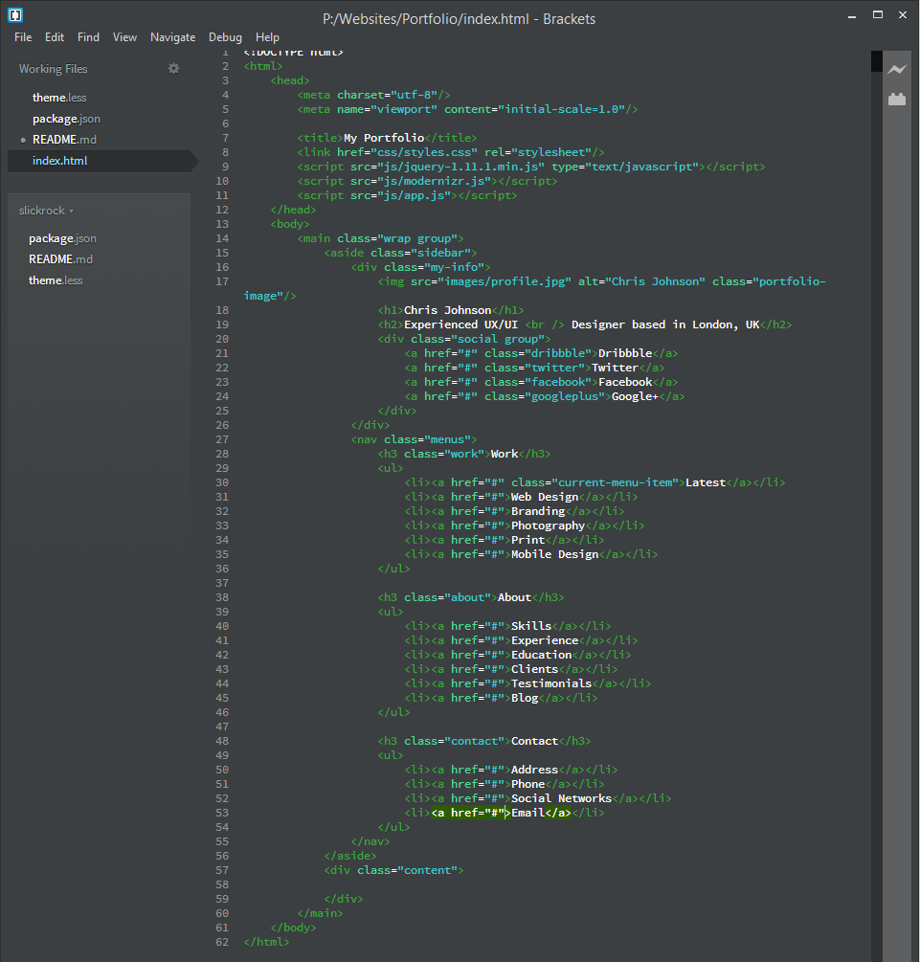
Task: Open the Find menu
Action: 88,37
